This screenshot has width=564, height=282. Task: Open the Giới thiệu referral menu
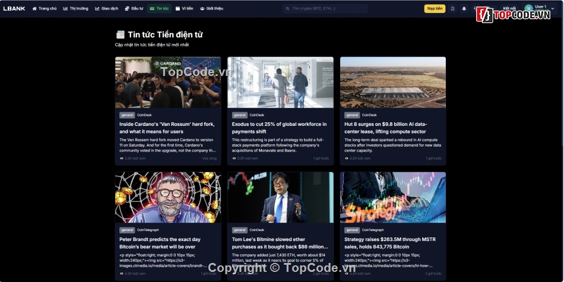(x=212, y=8)
